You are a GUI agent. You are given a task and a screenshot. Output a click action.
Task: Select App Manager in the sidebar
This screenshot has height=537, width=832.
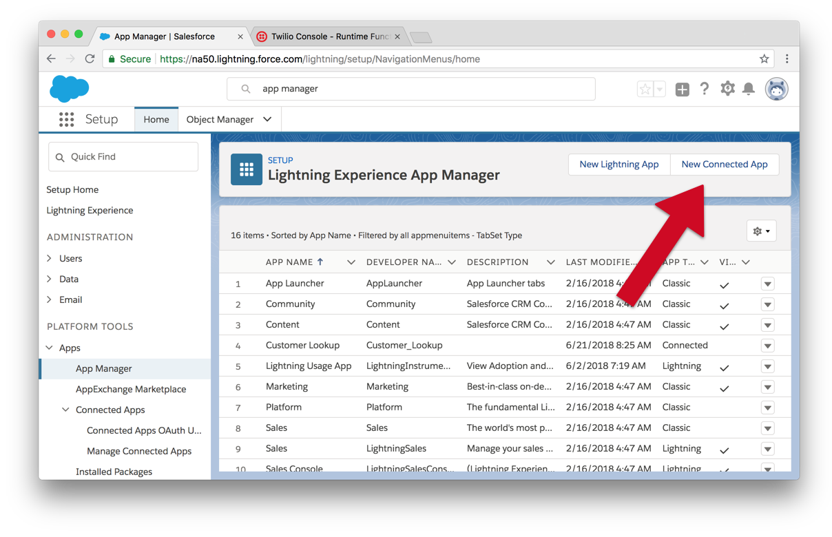coord(104,369)
